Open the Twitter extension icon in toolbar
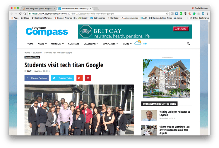Screen dimensions: 219x148 point(177,14)
